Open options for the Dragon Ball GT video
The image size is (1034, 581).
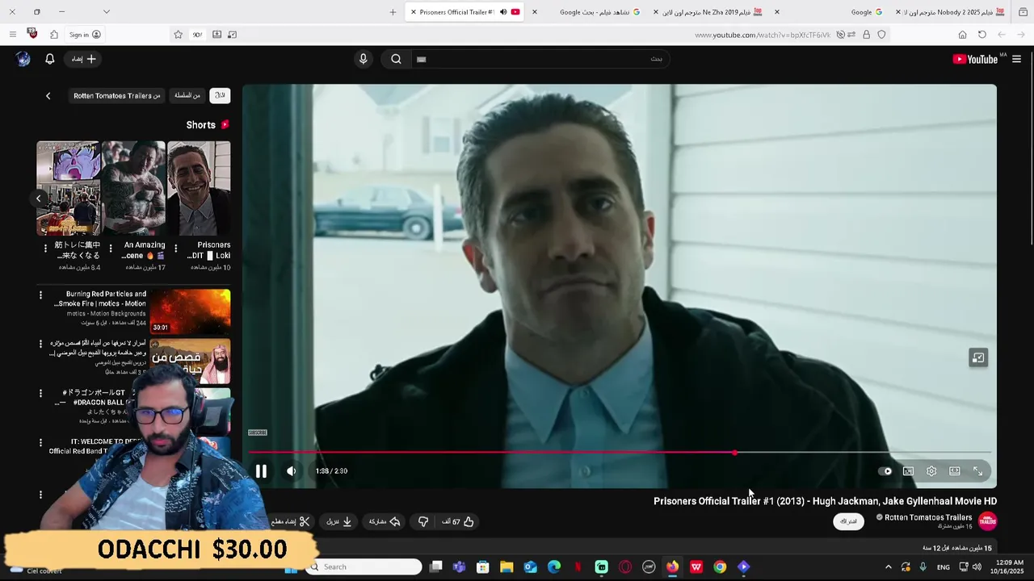point(40,394)
